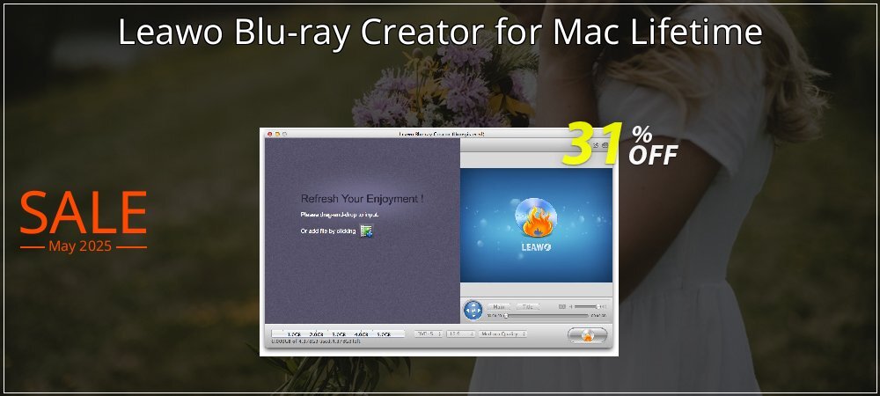
Task: Click the SALE May 2025 label
Action: 83,221
